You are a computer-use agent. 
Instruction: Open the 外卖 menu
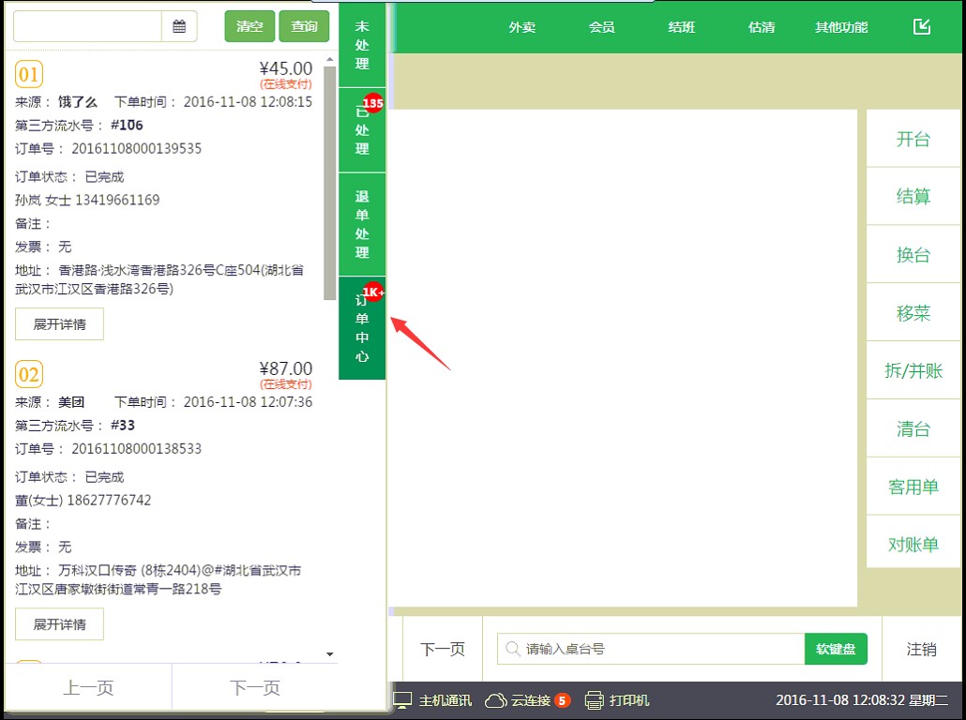pyautogui.click(x=522, y=27)
